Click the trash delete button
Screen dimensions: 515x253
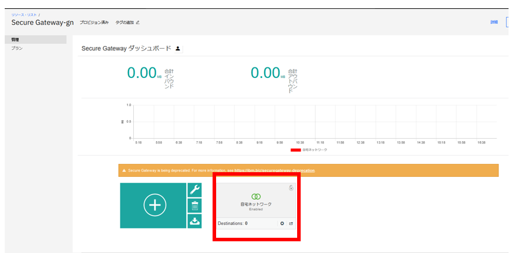click(x=194, y=206)
